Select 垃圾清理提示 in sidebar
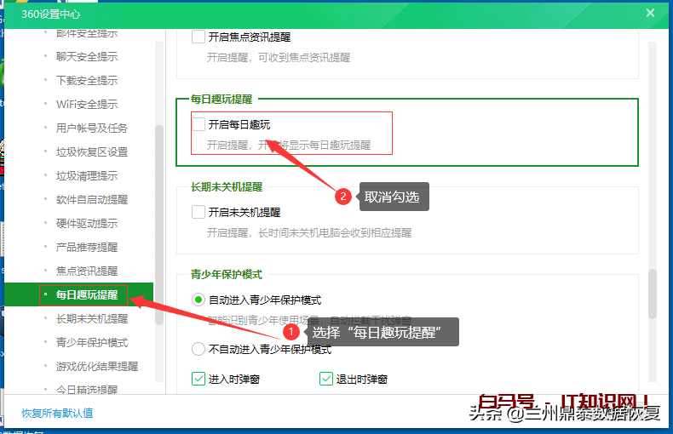The width and height of the screenshot is (673, 434). point(87,176)
